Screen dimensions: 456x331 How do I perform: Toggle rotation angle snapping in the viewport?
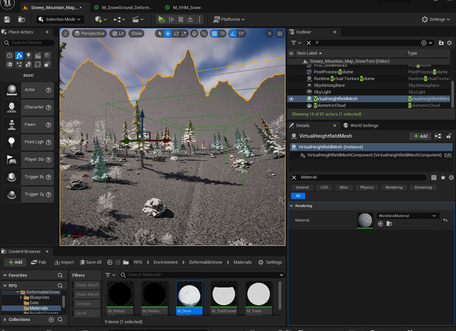(233, 34)
